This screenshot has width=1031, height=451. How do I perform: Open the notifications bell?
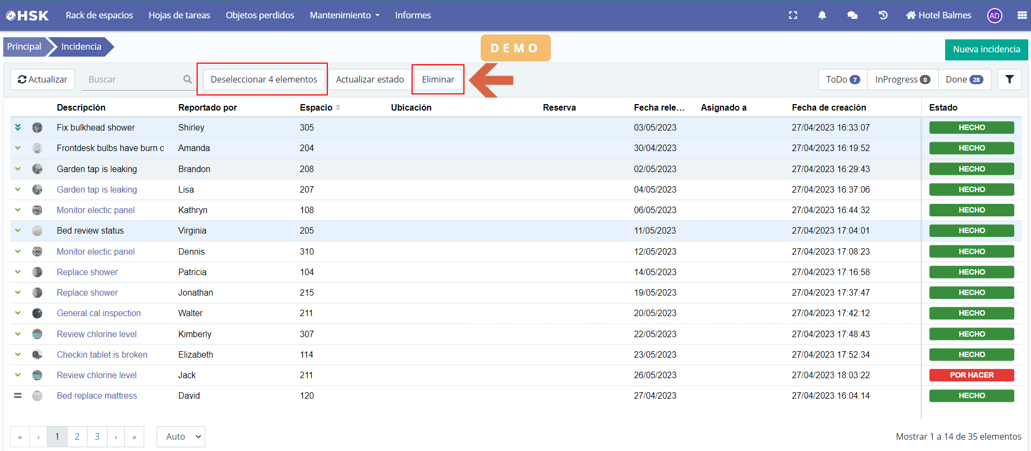pos(822,15)
